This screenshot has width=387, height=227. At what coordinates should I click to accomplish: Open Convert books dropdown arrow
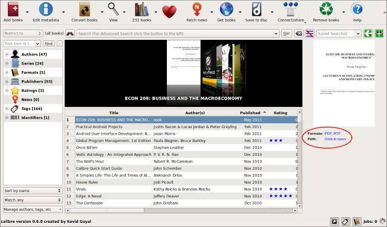102,12
